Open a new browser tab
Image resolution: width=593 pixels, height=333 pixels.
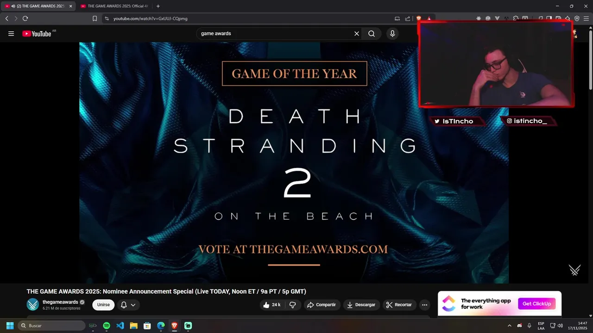(158, 6)
